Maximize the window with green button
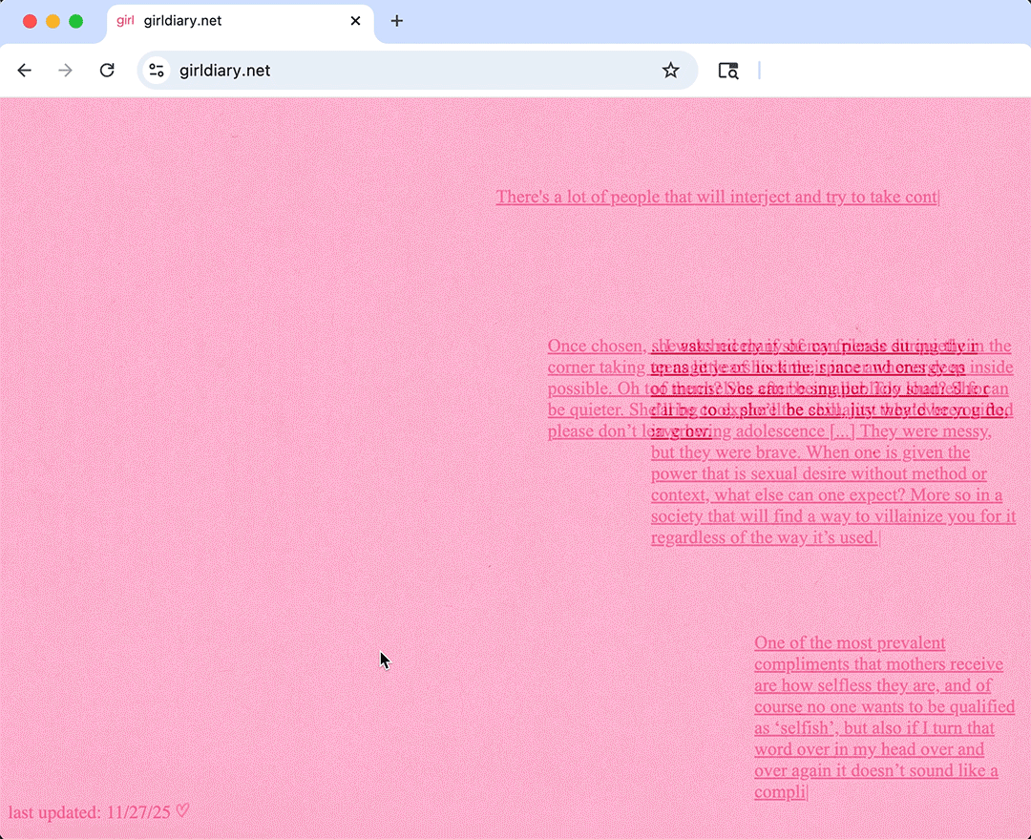 pyautogui.click(x=75, y=21)
